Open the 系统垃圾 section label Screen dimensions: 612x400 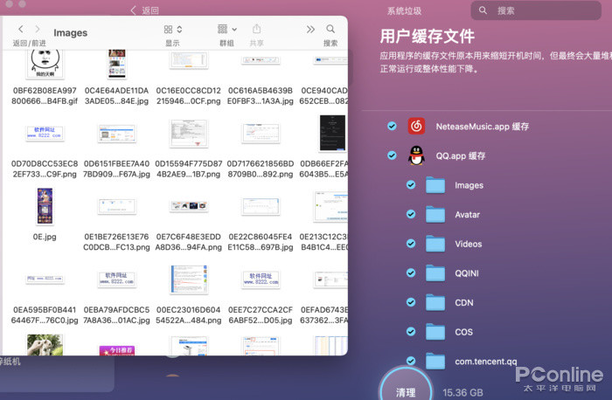click(404, 10)
